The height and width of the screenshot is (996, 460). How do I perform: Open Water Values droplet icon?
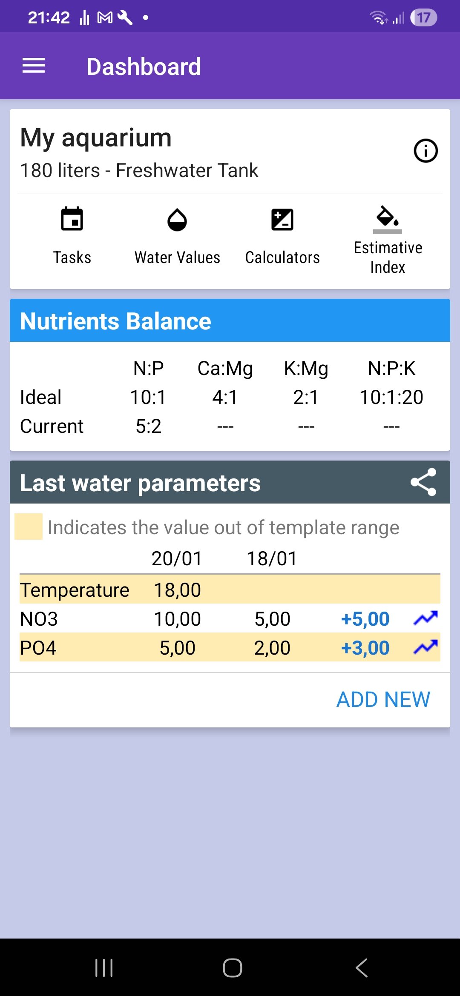coord(177,220)
